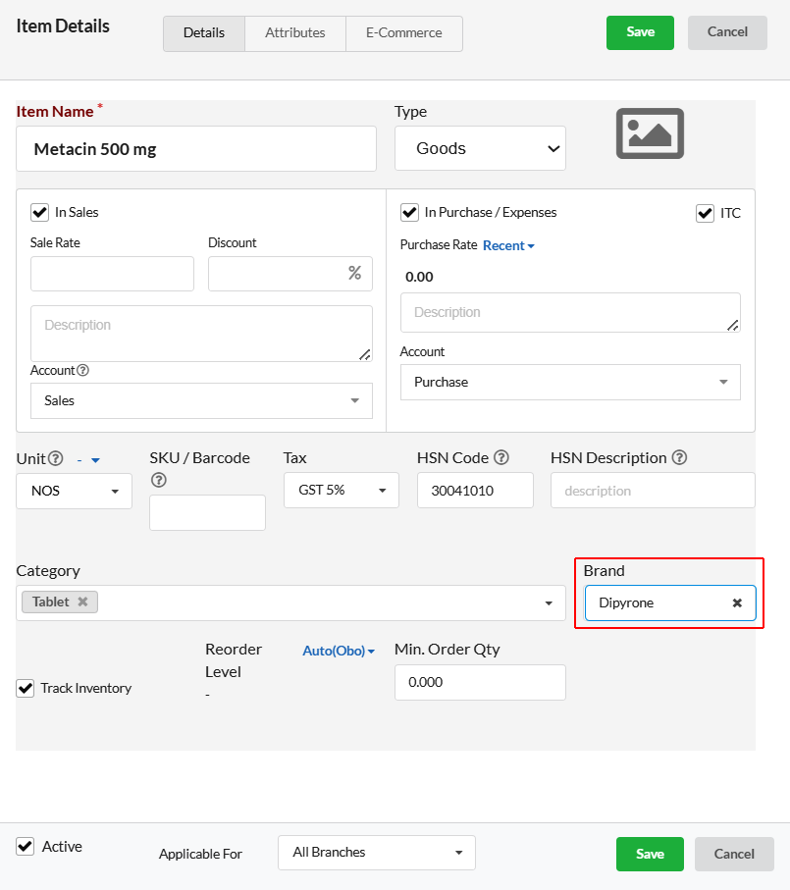This screenshot has height=890, width=790.
Task: Click the HSN Description help icon
Action: pyautogui.click(x=679, y=457)
